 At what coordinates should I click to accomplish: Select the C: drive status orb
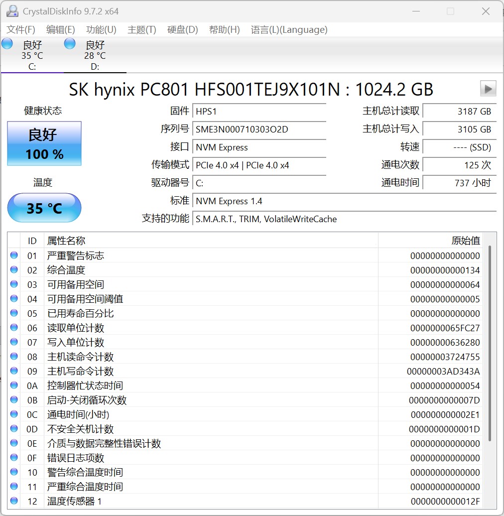(x=7, y=44)
